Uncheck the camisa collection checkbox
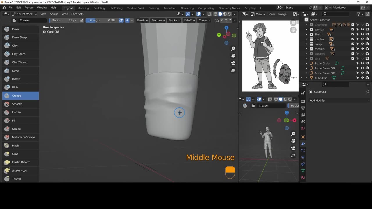Screen dimensions: 372x209 click(353, 30)
